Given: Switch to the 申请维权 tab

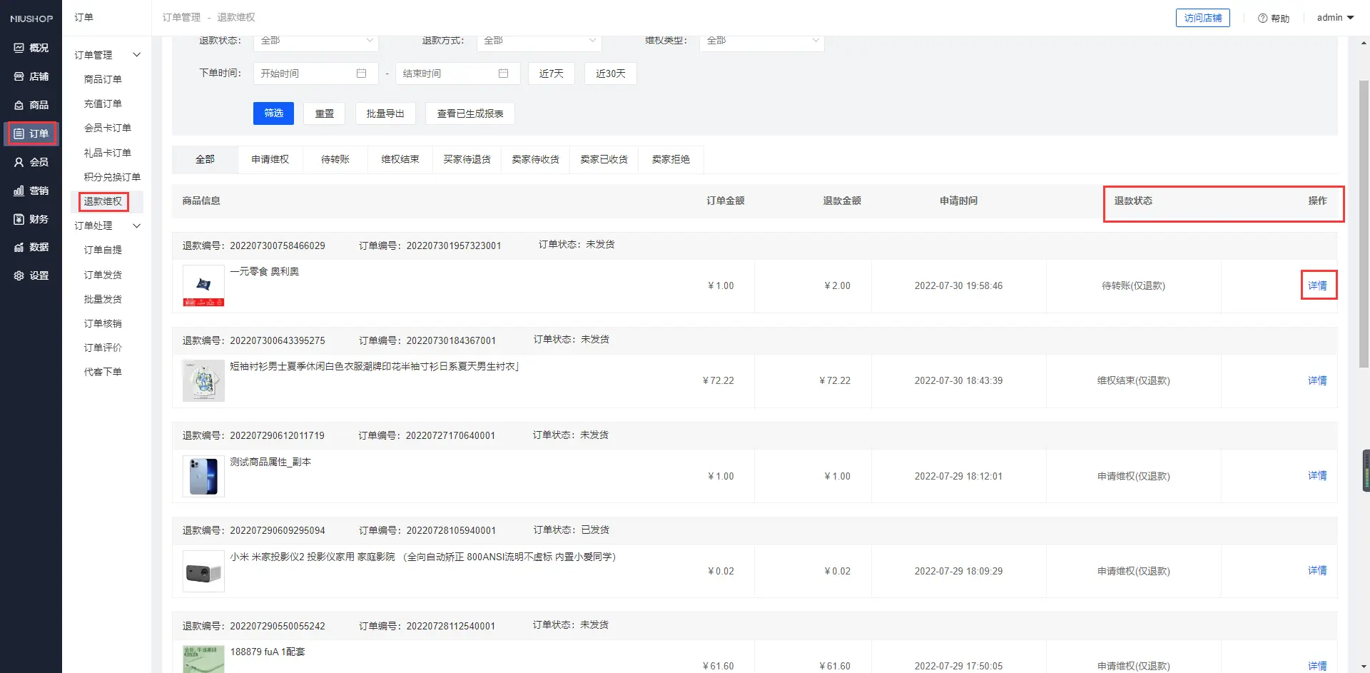Looking at the screenshot, I should pos(270,159).
